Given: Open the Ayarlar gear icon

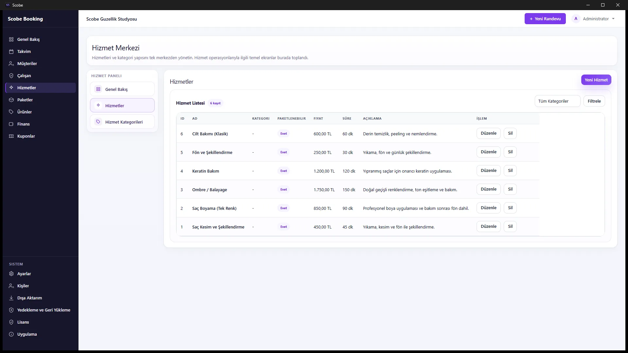Looking at the screenshot, I should coord(11,274).
